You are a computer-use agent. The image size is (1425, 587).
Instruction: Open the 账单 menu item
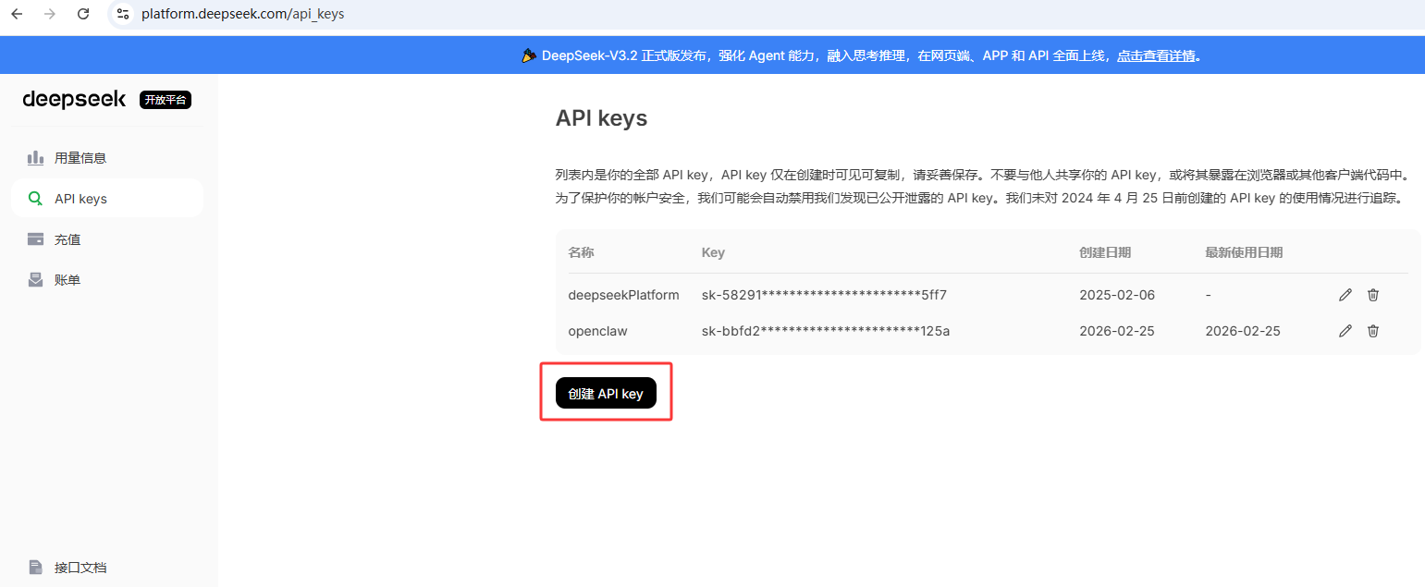pos(107,280)
